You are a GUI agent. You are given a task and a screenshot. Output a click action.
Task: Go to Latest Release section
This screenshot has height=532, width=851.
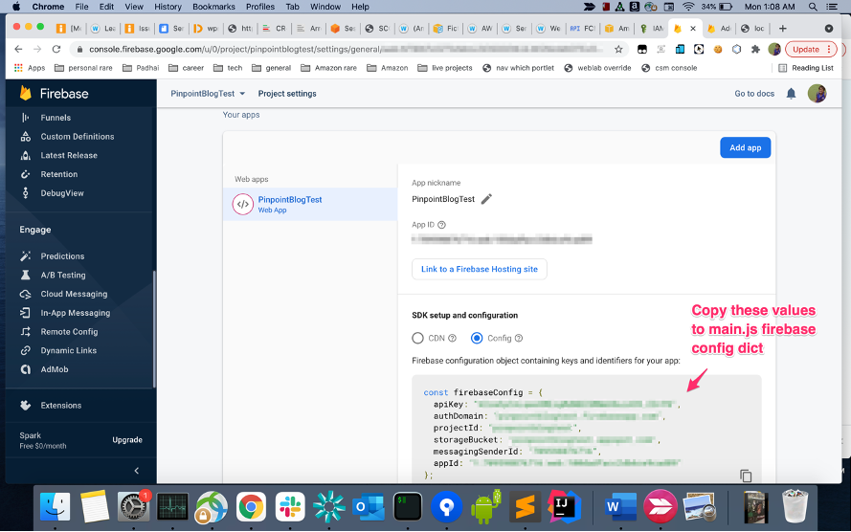click(69, 156)
